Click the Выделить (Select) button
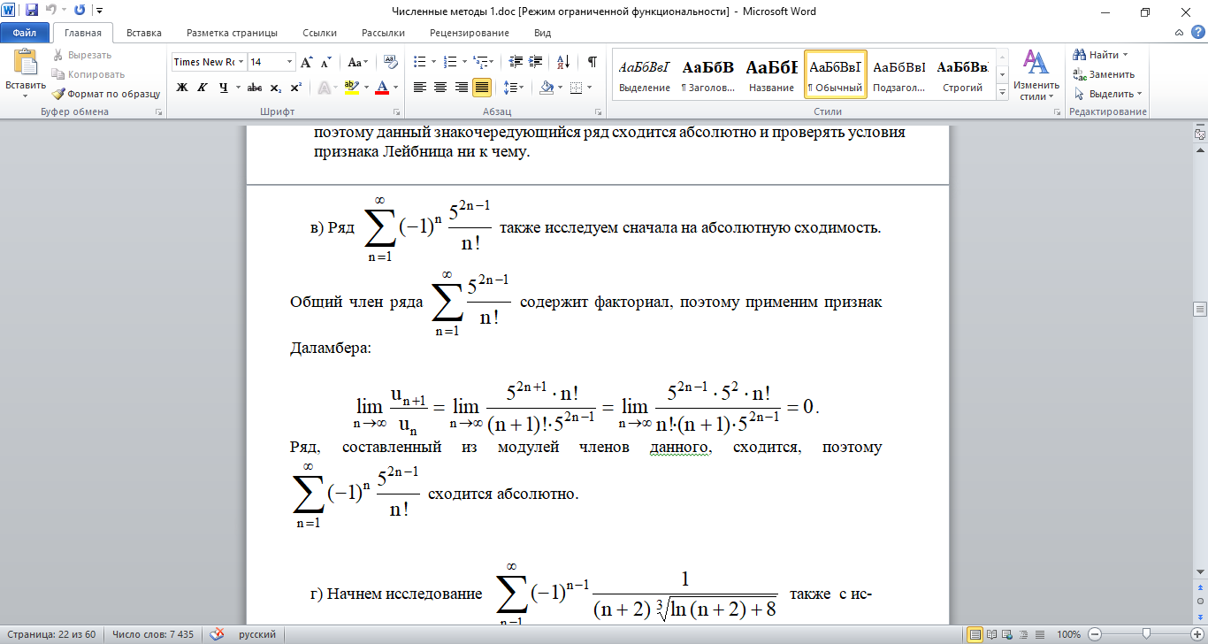The image size is (1208, 644). [x=1107, y=94]
